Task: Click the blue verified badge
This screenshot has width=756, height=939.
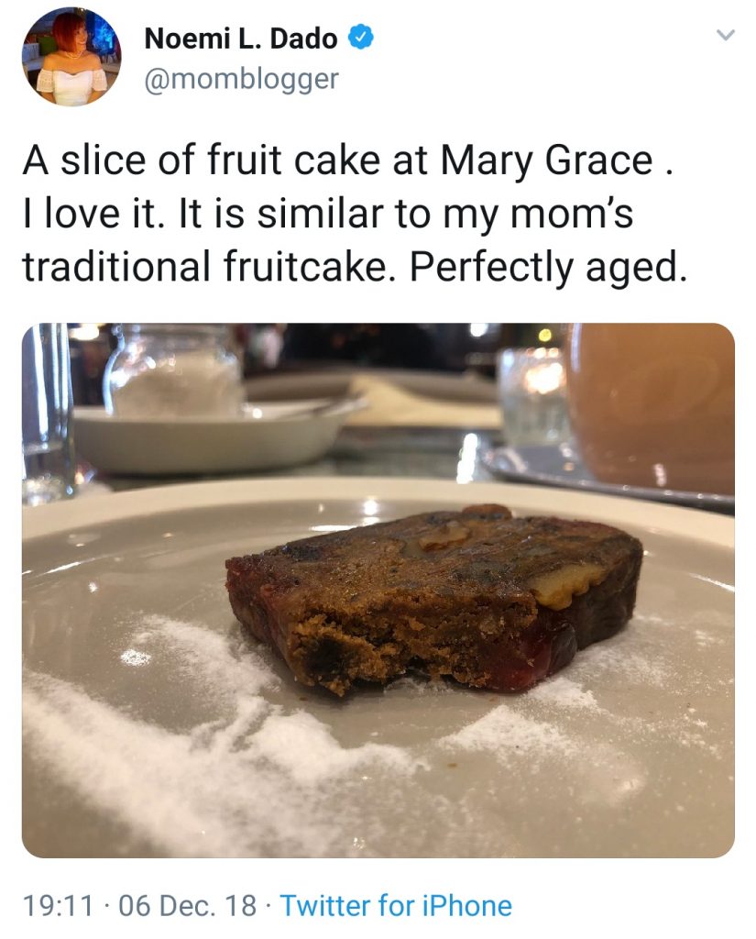Action: click(x=363, y=39)
